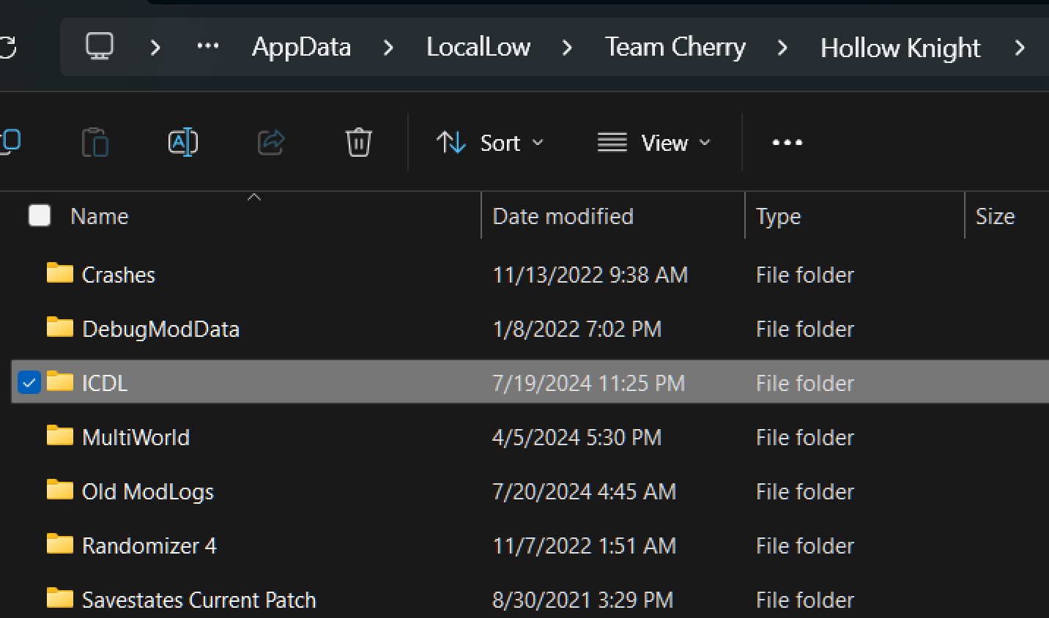This screenshot has height=618, width=1049.
Task: Sort by the Name column header
Action: (99, 216)
